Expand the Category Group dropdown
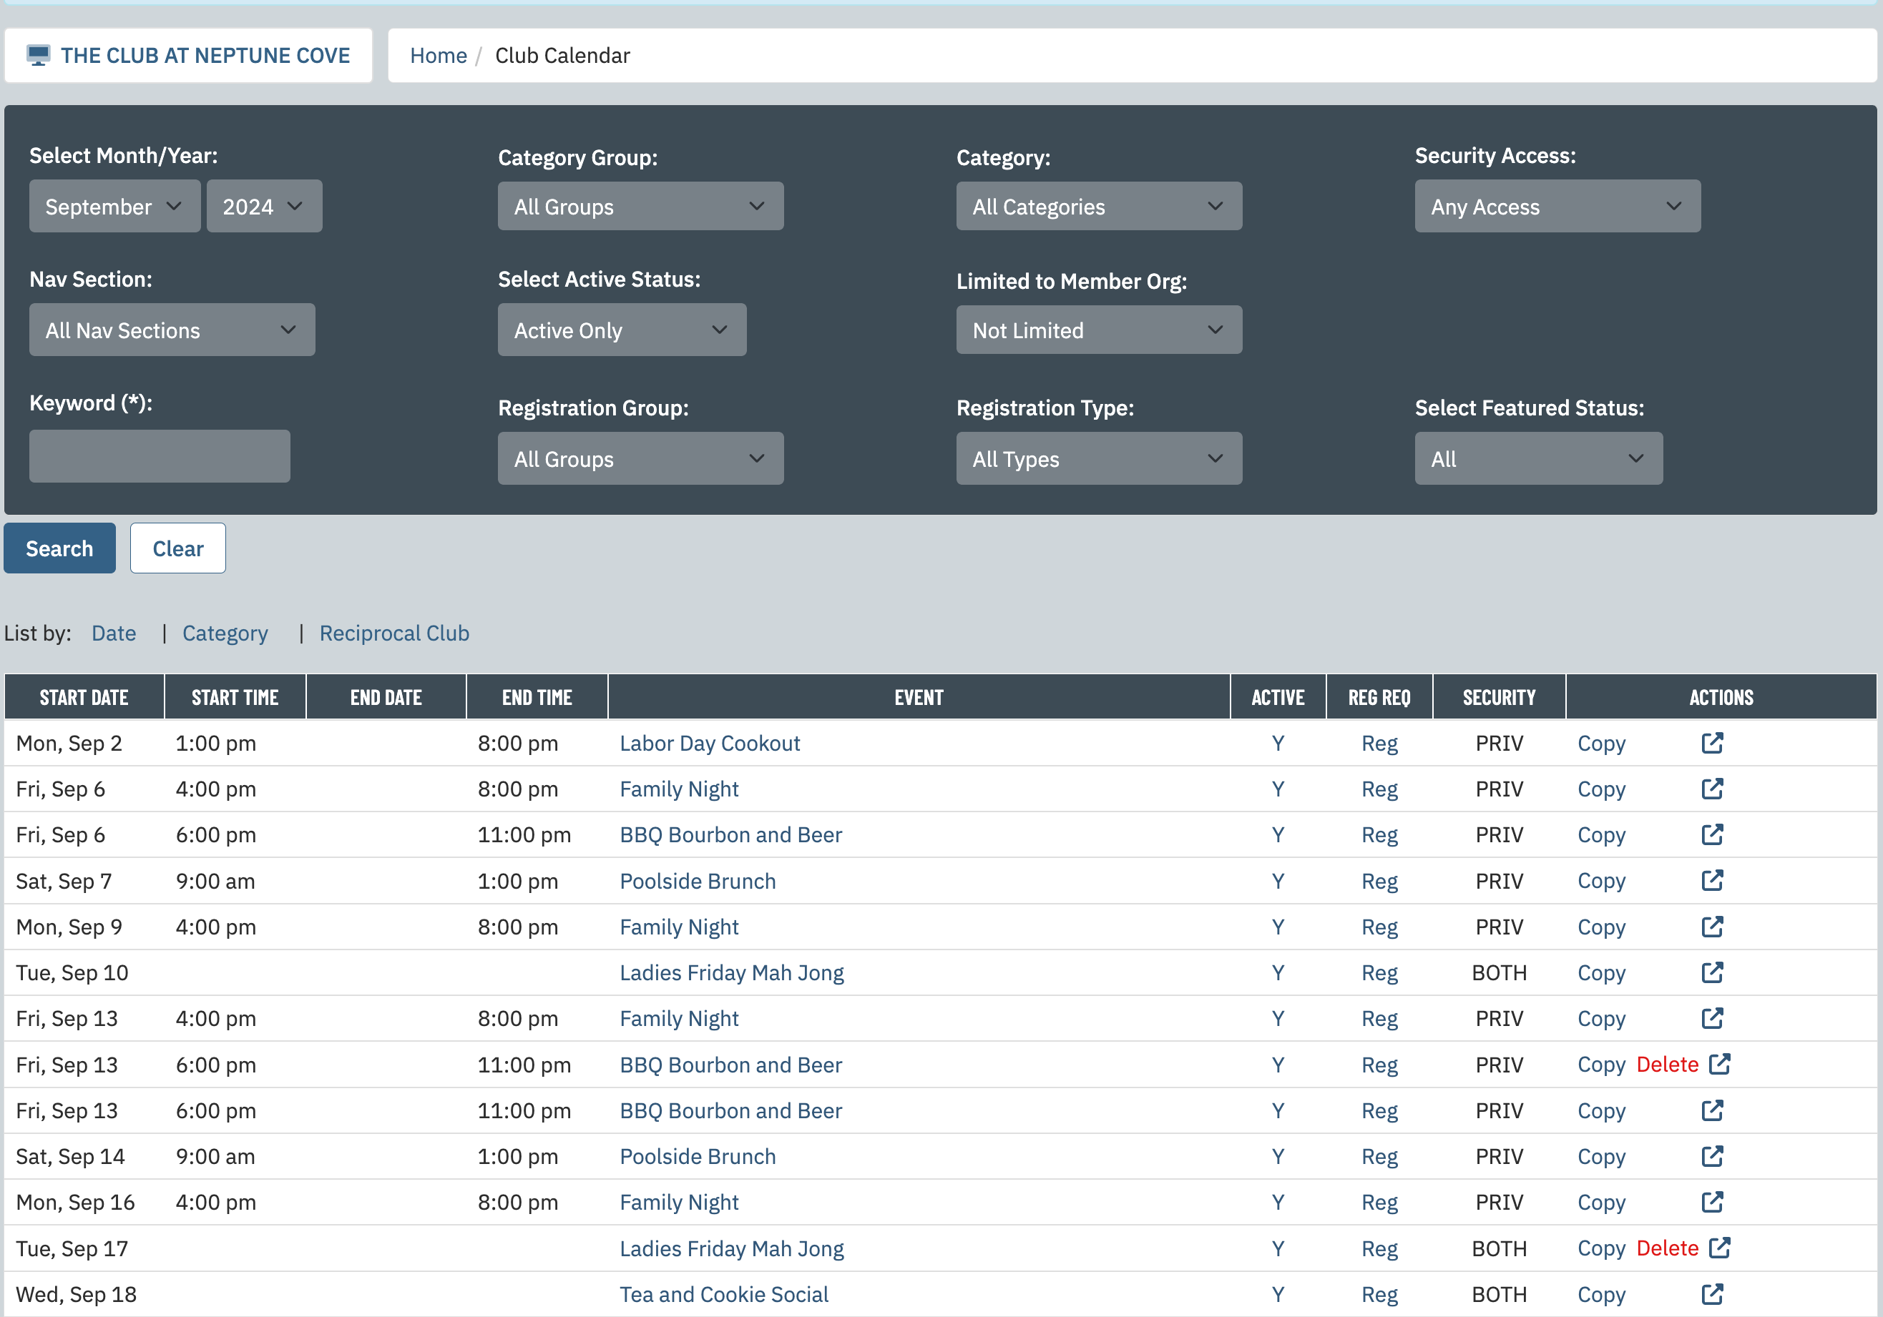This screenshot has height=1317, width=1883. (x=640, y=206)
